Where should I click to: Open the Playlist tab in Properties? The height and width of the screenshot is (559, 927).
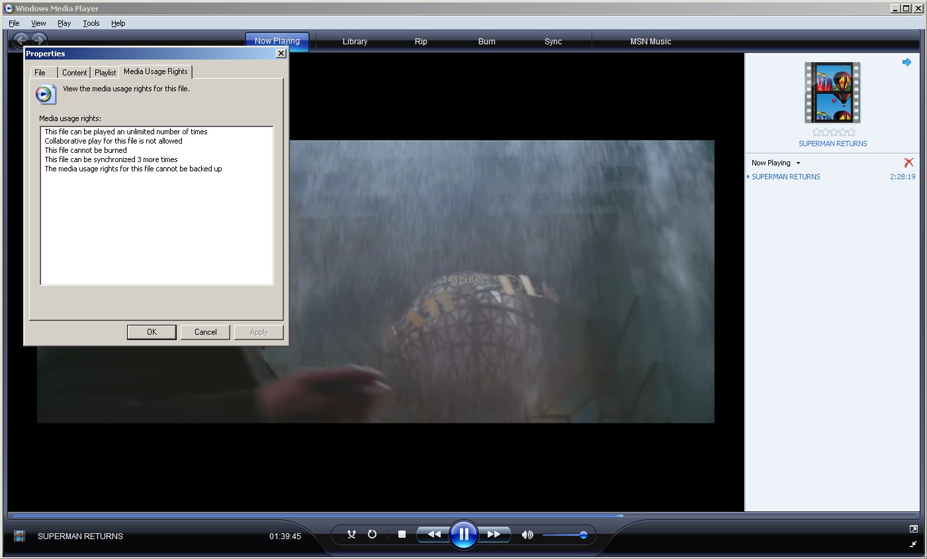point(105,72)
